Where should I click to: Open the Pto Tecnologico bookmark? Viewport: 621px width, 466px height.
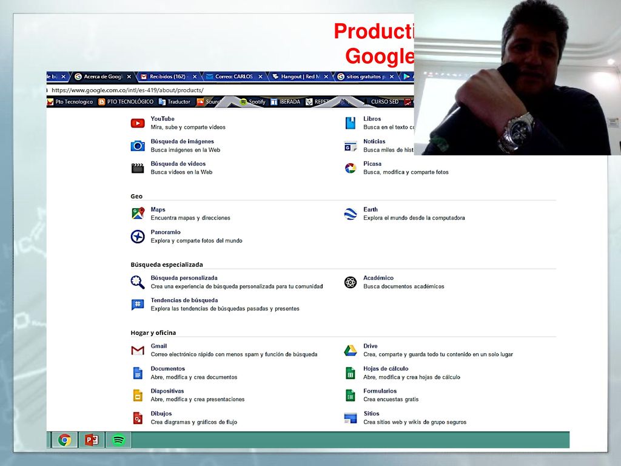point(70,102)
